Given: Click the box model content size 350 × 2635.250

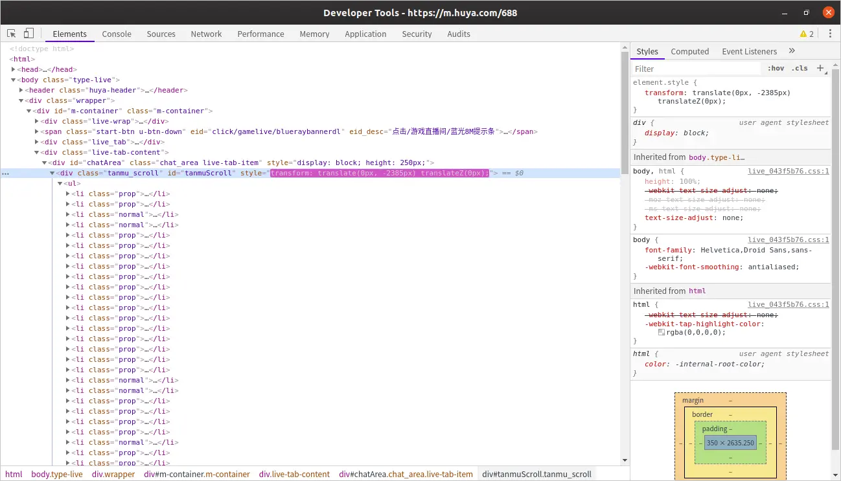Looking at the screenshot, I should click(x=730, y=443).
